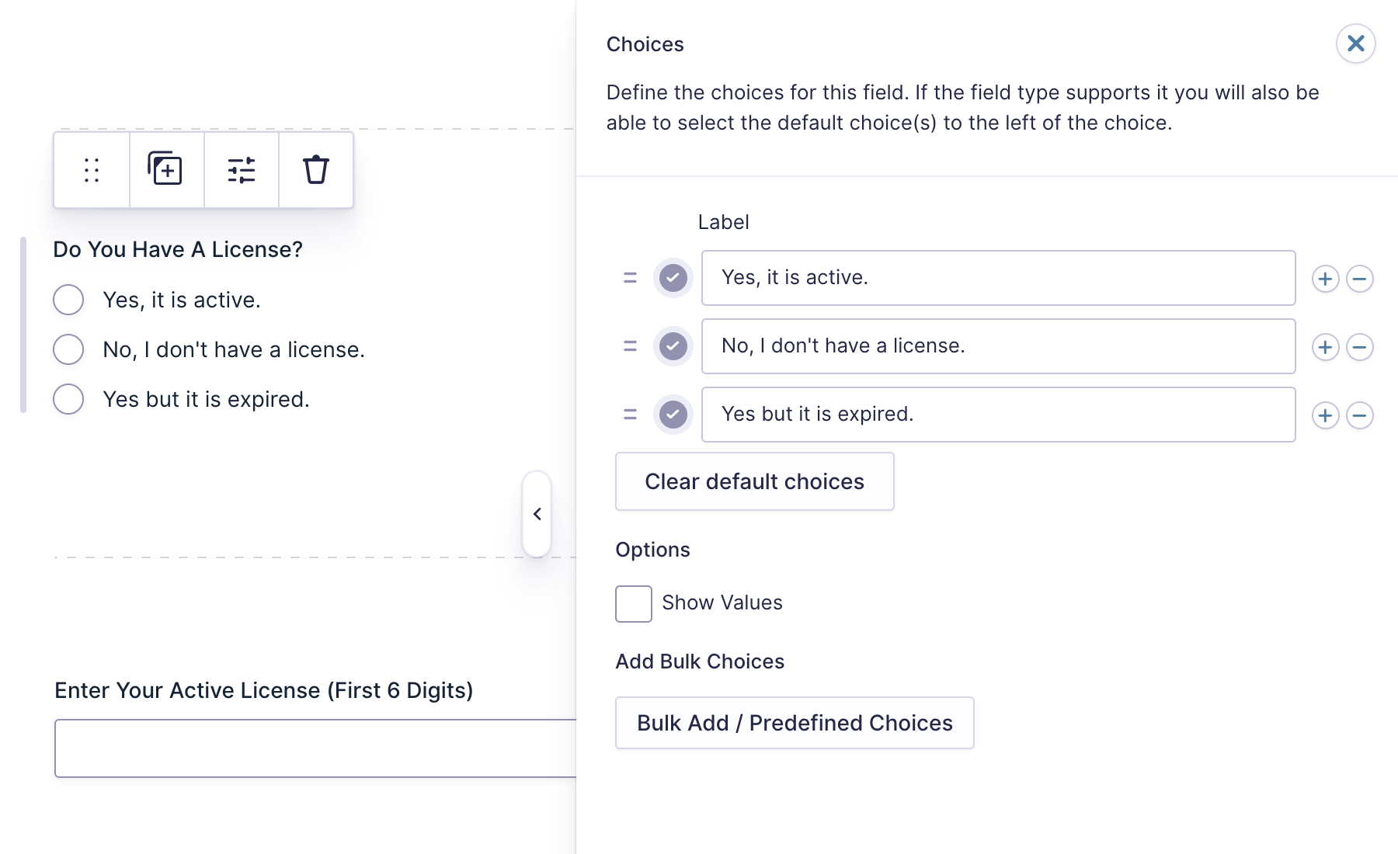Add a choice after 'Yes but it is expired.'
This screenshot has height=854, width=1398.
tap(1325, 415)
